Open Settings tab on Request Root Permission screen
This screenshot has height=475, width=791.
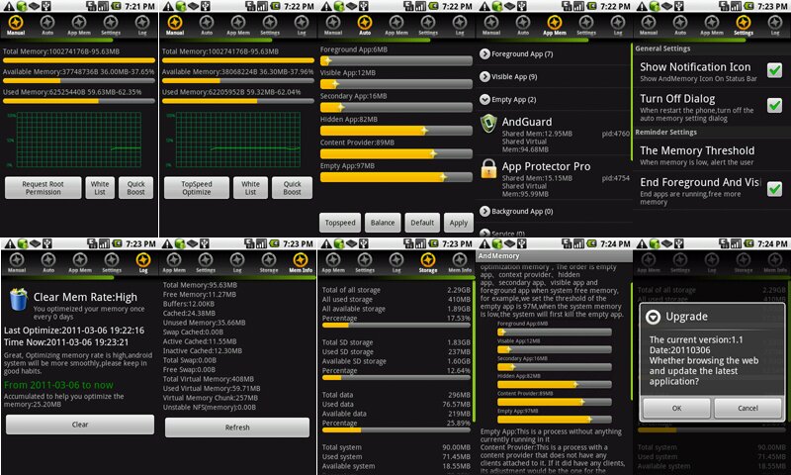click(x=111, y=26)
